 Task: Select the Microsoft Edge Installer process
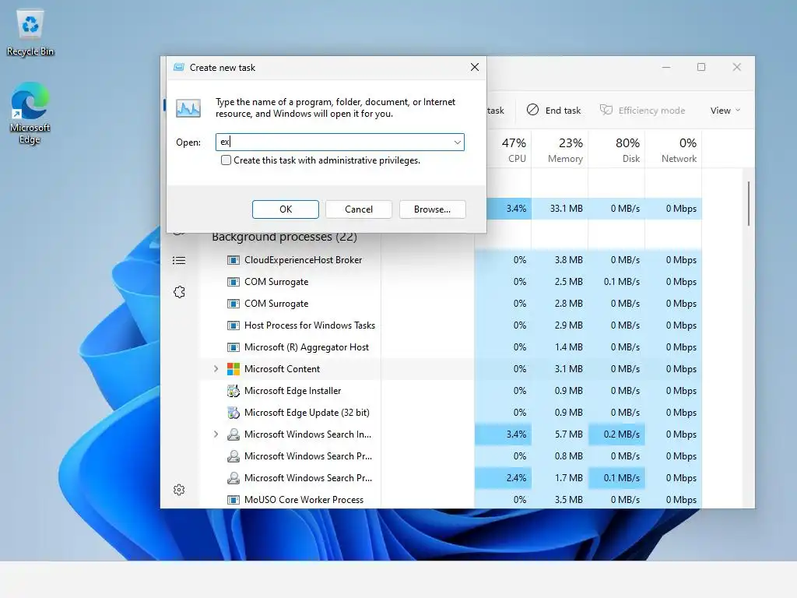click(x=451, y=391)
